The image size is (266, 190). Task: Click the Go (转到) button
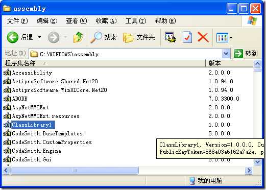click(246, 54)
